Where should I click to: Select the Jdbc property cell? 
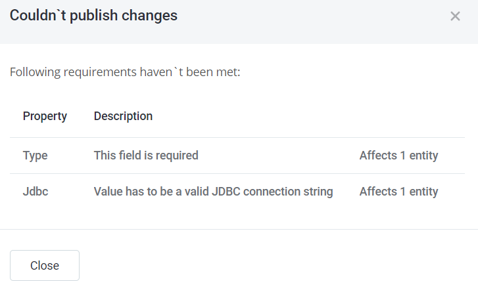pos(36,192)
